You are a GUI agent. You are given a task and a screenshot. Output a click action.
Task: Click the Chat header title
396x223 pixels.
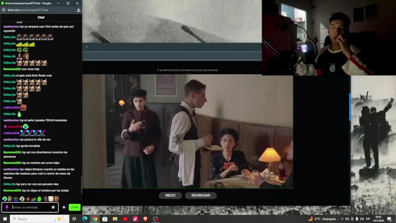coord(41,17)
